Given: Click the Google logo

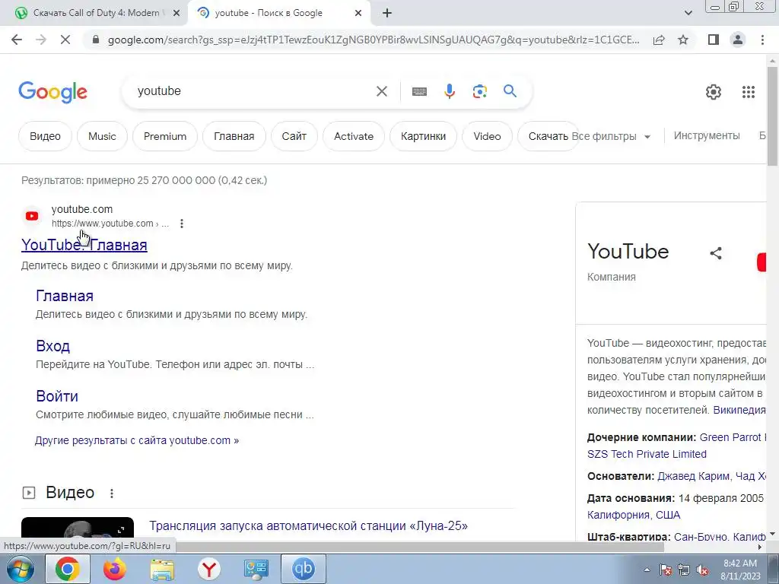Looking at the screenshot, I should click(x=52, y=92).
